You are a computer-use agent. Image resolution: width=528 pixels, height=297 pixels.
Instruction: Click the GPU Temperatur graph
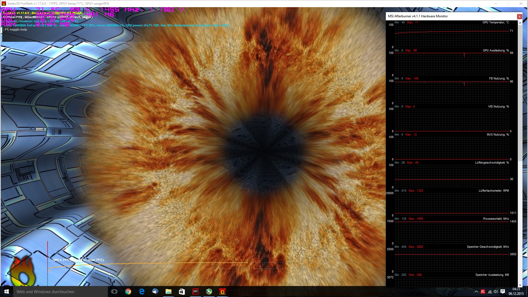(x=451, y=36)
